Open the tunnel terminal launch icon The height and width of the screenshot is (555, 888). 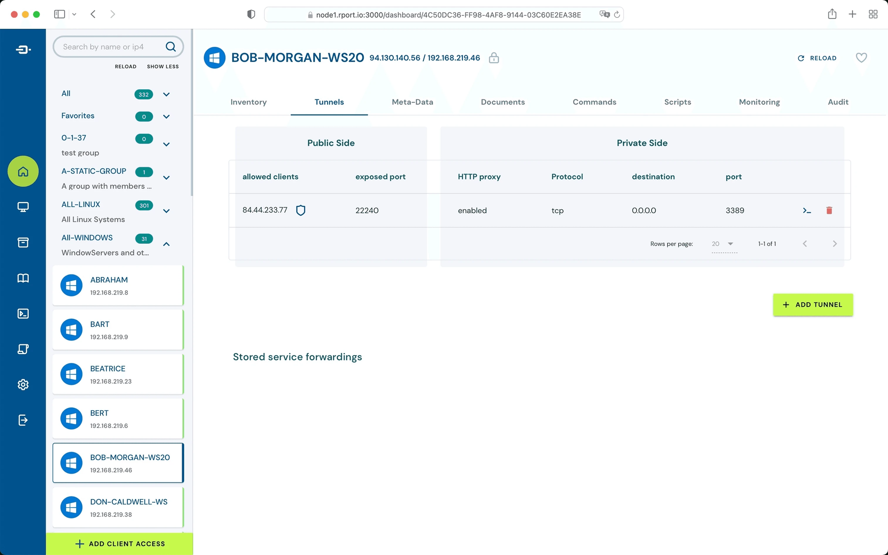click(806, 211)
